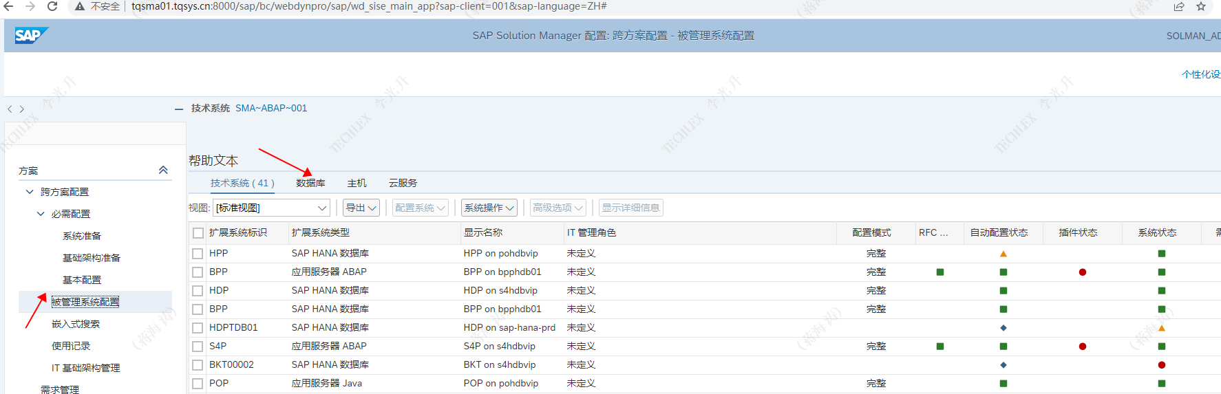Viewport: 1221px width, 394px height.
Task: Open the 系统操作 dropdown
Action: click(489, 208)
